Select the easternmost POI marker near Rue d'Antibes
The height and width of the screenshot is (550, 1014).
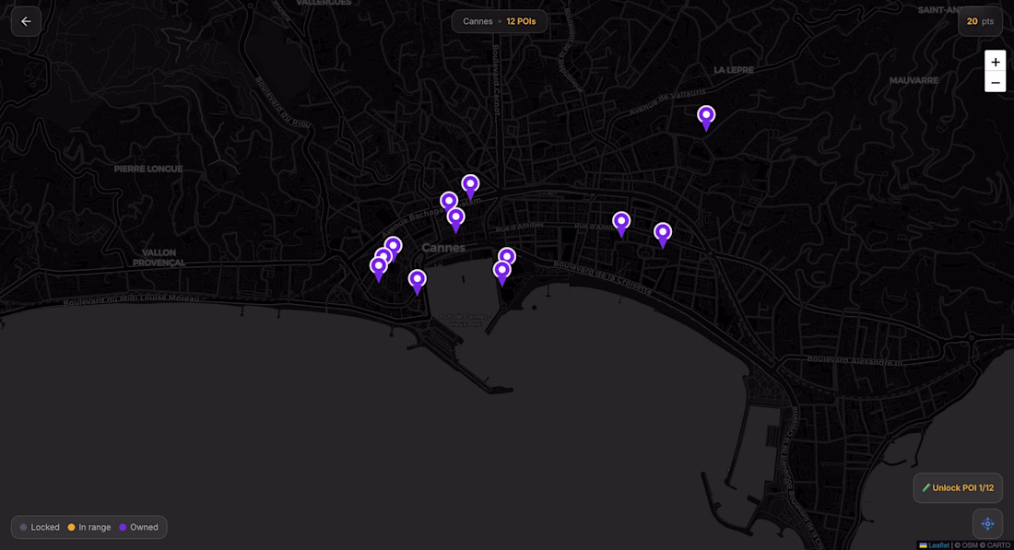[662, 235]
